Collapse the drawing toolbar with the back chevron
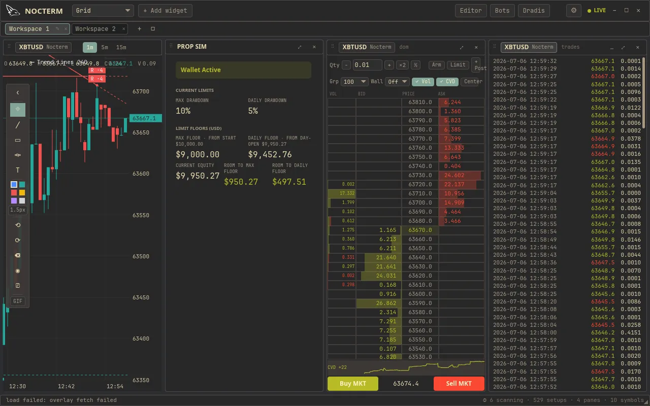Screen dimensions: 650x406 coord(18,92)
